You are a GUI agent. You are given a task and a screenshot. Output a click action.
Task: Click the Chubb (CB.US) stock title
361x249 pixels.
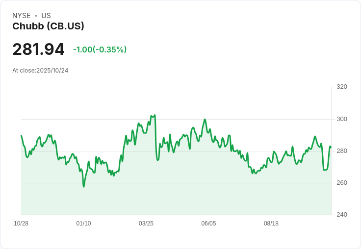click(x=48, y=26)
